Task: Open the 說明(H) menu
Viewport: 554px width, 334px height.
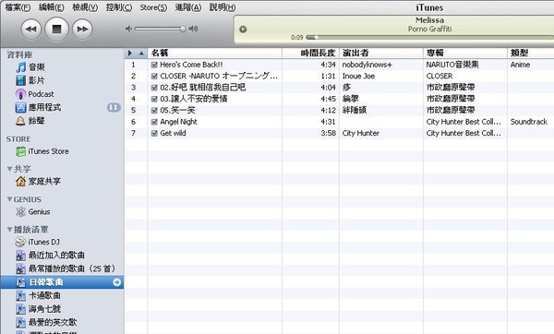Action: pyautogui.click(x=223, y=7)
